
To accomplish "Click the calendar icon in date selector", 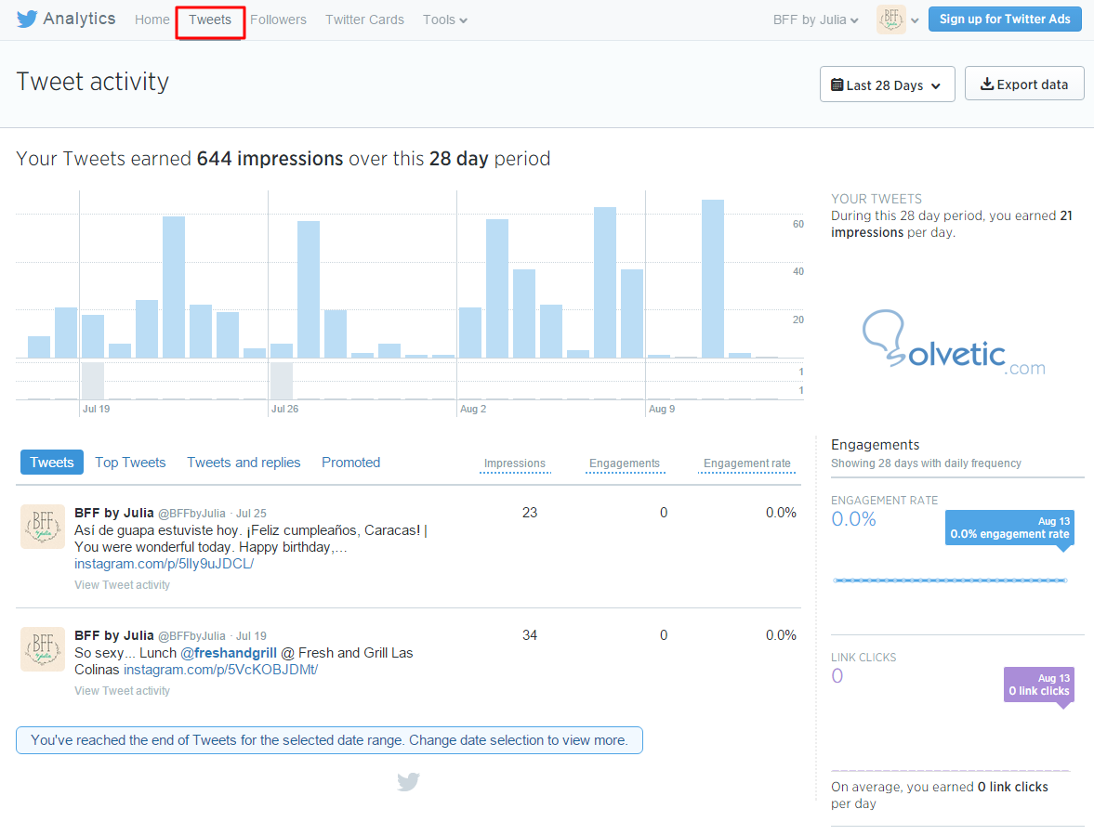I will pyautogui.click(x=837, y=85).
